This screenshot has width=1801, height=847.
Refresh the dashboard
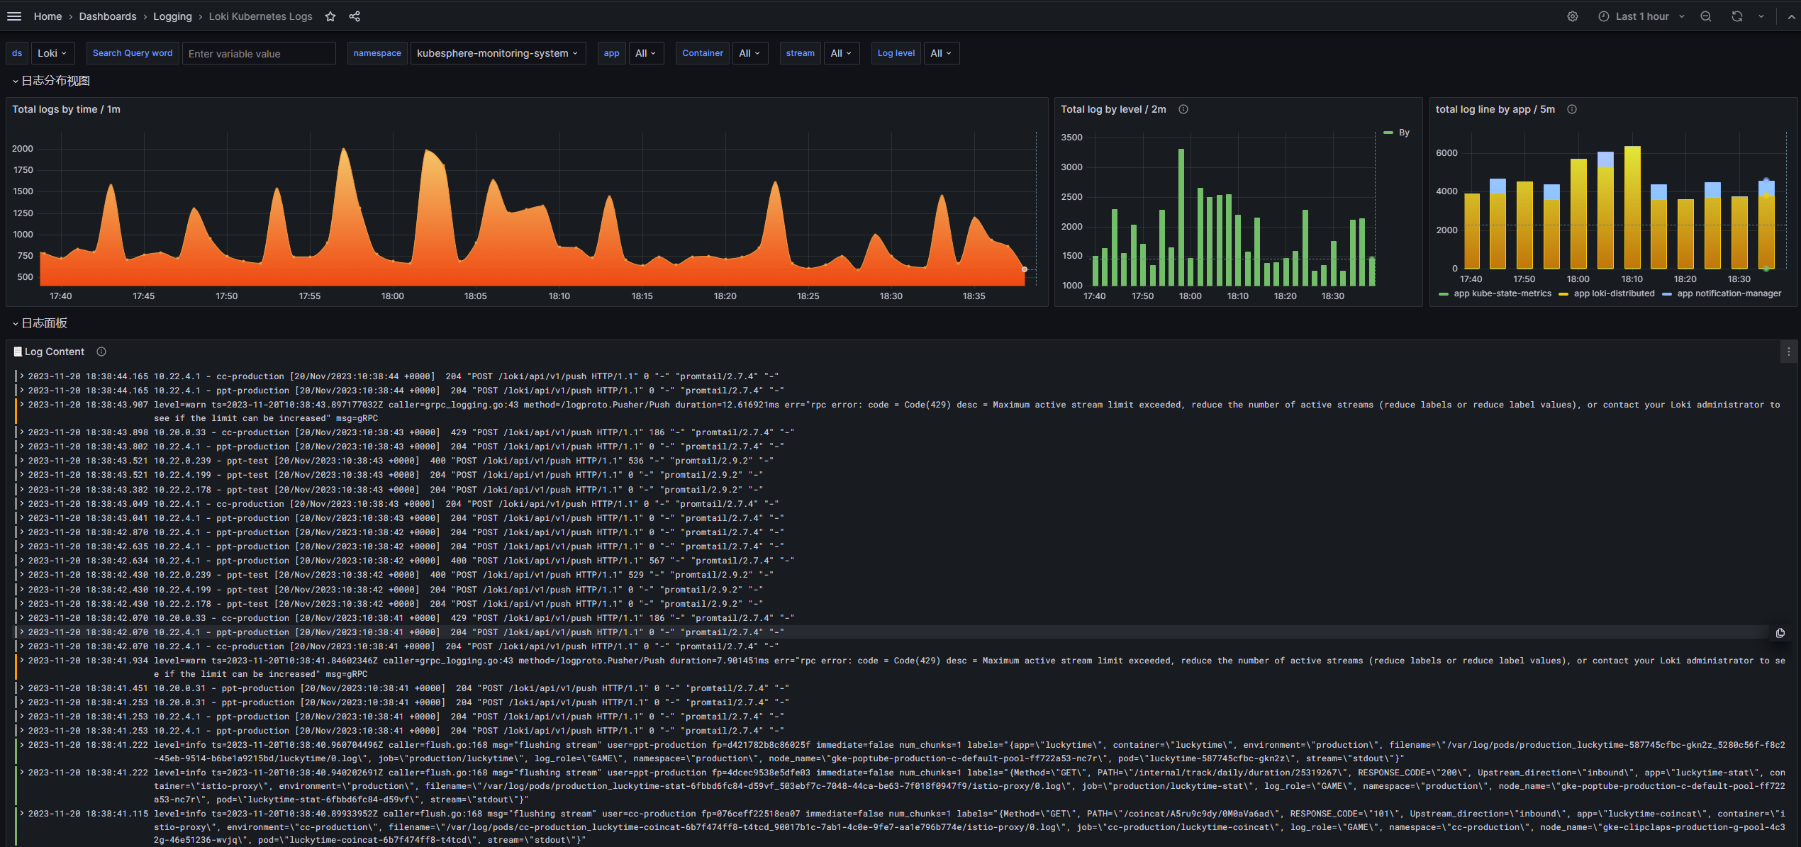click(x=1736, y=16)
